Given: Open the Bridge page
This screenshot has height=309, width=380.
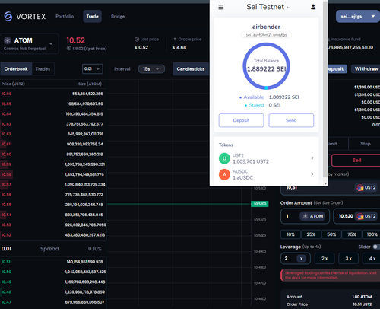Looking at the screenshot, I should [118, 16].
